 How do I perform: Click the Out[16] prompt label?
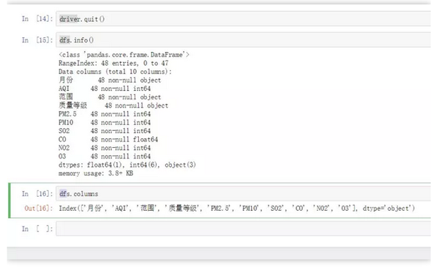pos(39,208)
